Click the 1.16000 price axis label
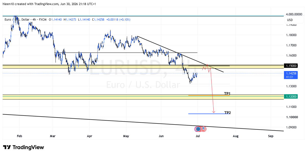 pos(292,55)
